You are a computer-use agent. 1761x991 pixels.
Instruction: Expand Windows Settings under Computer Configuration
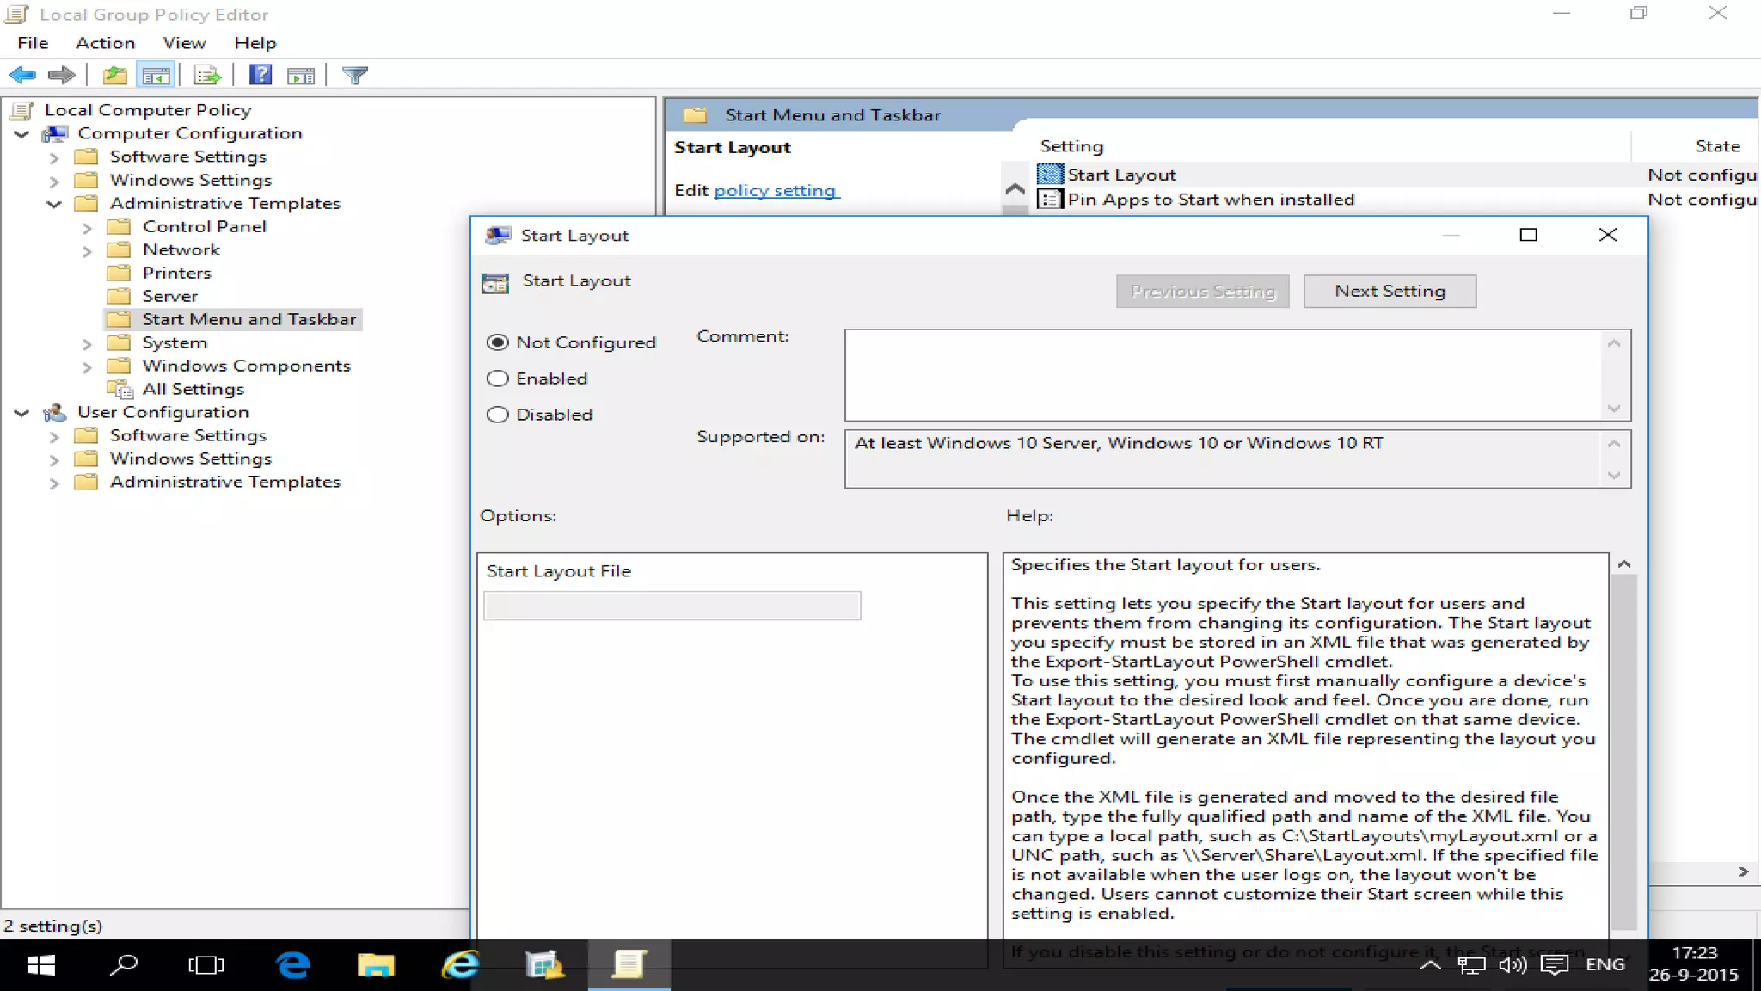pyautogui.click(x=54, y=181)
